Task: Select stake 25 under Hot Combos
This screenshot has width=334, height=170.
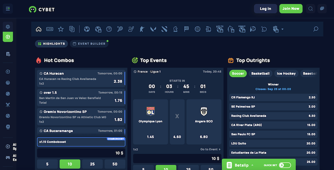Action: (x=92, y=164)
